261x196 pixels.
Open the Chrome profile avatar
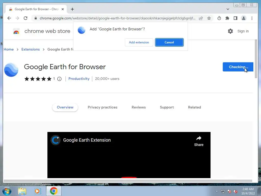243,18
